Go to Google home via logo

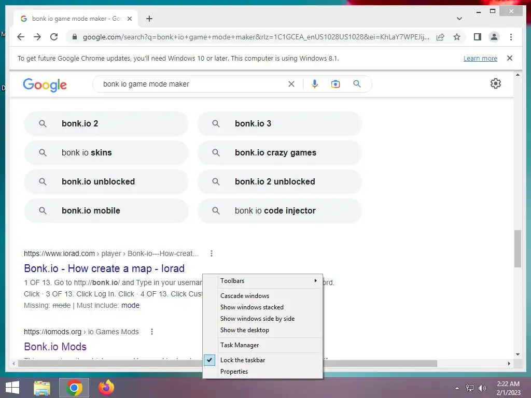coord(45,84)
